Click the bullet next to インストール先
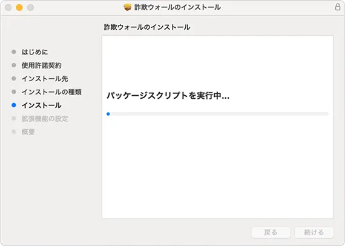This screenshot has width=345, height=246. pos(14,79)
